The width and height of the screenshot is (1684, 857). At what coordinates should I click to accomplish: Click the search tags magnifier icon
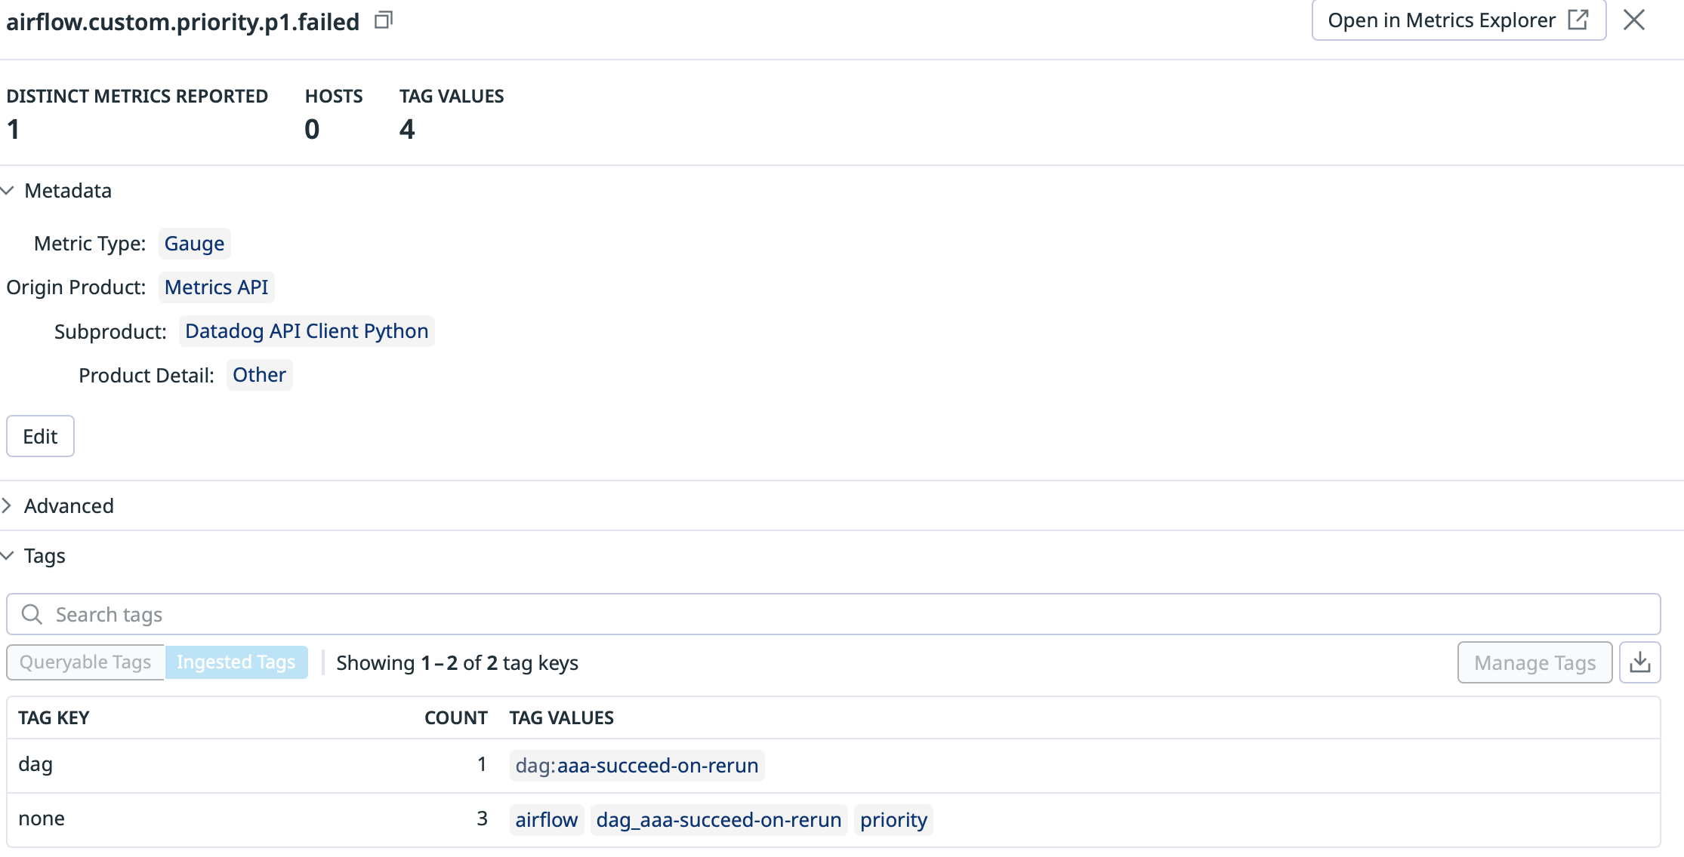[32, 614]
